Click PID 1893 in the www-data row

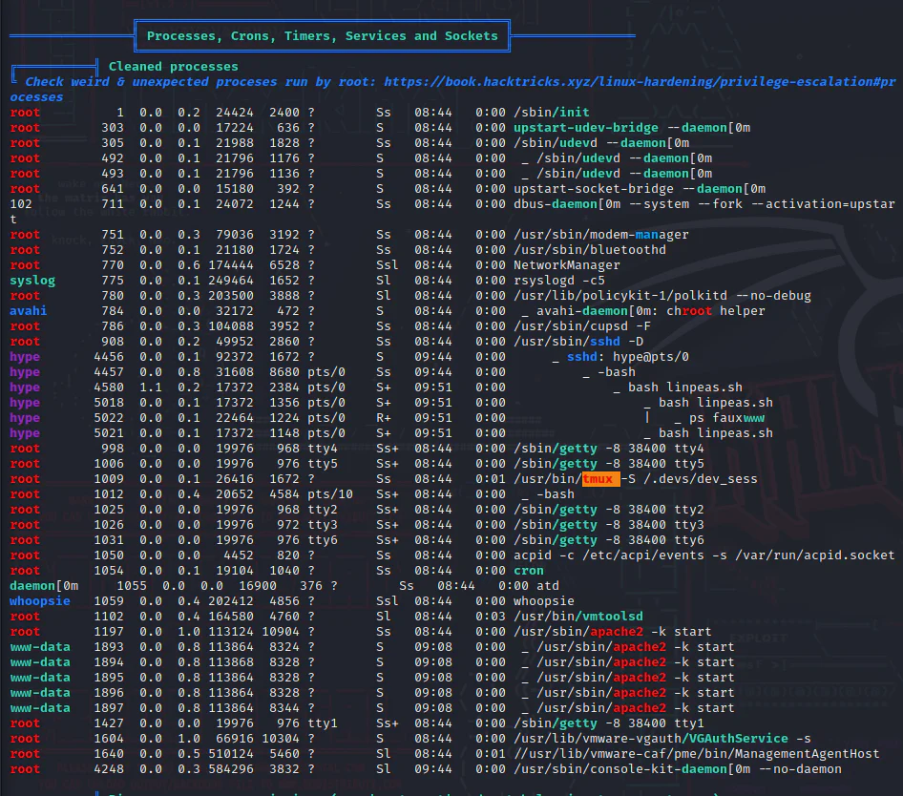[x=109, y=647]
